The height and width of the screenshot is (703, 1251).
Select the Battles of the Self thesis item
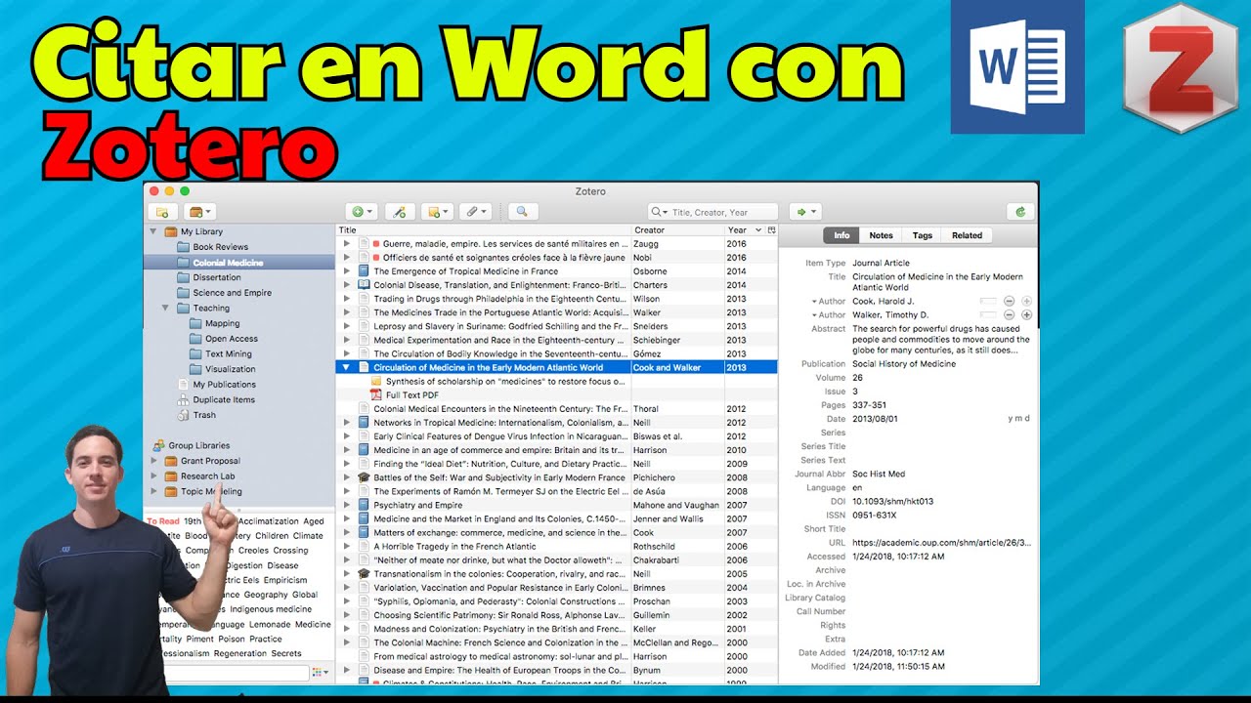click(x=498, y=477)
